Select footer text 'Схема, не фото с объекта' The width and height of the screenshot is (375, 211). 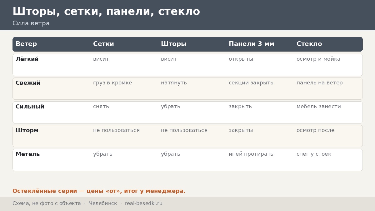[47, 203]
